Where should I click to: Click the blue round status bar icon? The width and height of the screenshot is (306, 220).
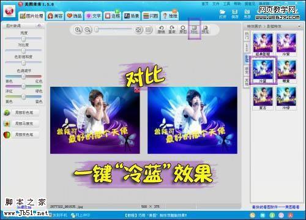[x=263, y=215]
